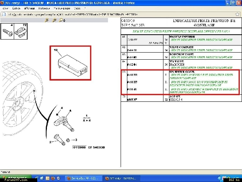The width and height of the screenshot is (242, 182).
Task: Open the ? help menu
Action: (x=85, y=8)
